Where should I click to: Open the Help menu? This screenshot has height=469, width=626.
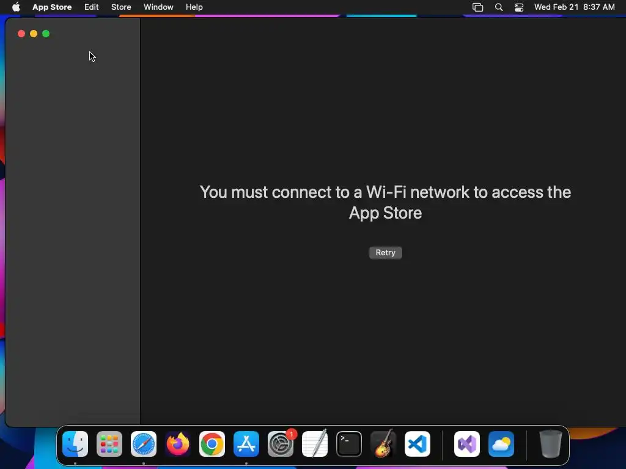pyautogui.click(x=194, y=7)
